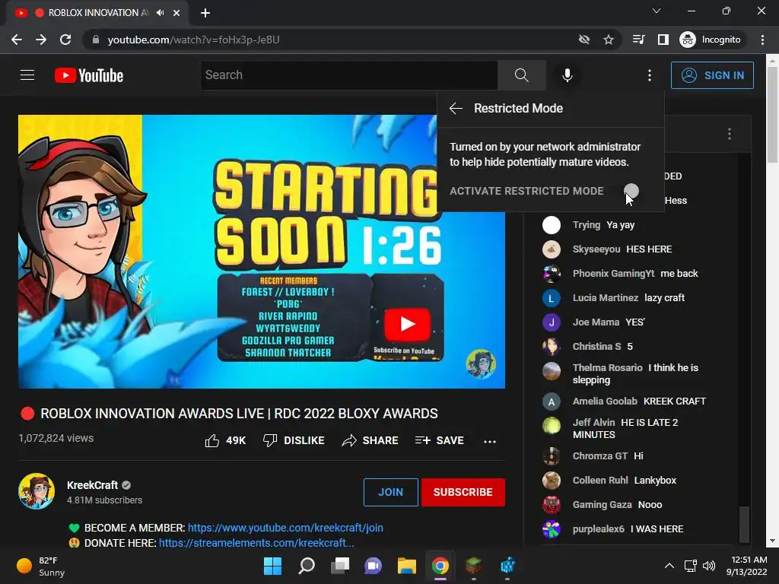Image resolution: width=779 pixels, height=584 pixels.
Task: Click in the YouTube search field
Action: click(x=348, y=75)
